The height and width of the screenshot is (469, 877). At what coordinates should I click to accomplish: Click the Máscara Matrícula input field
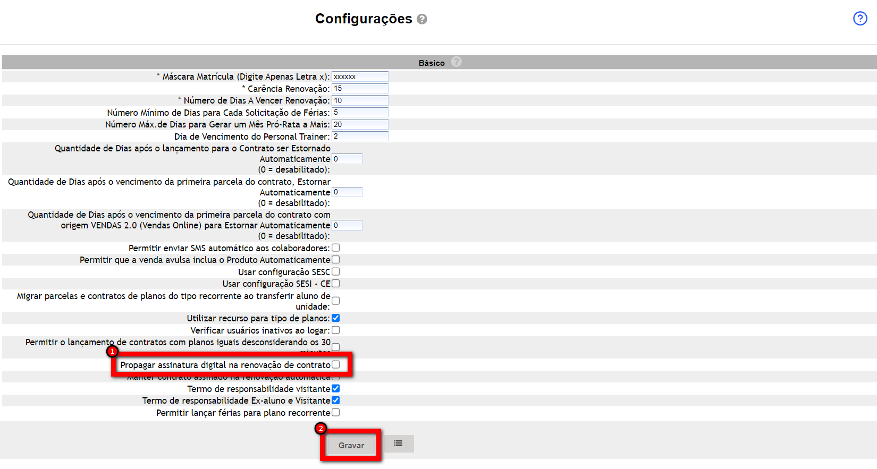click(360, 76)
